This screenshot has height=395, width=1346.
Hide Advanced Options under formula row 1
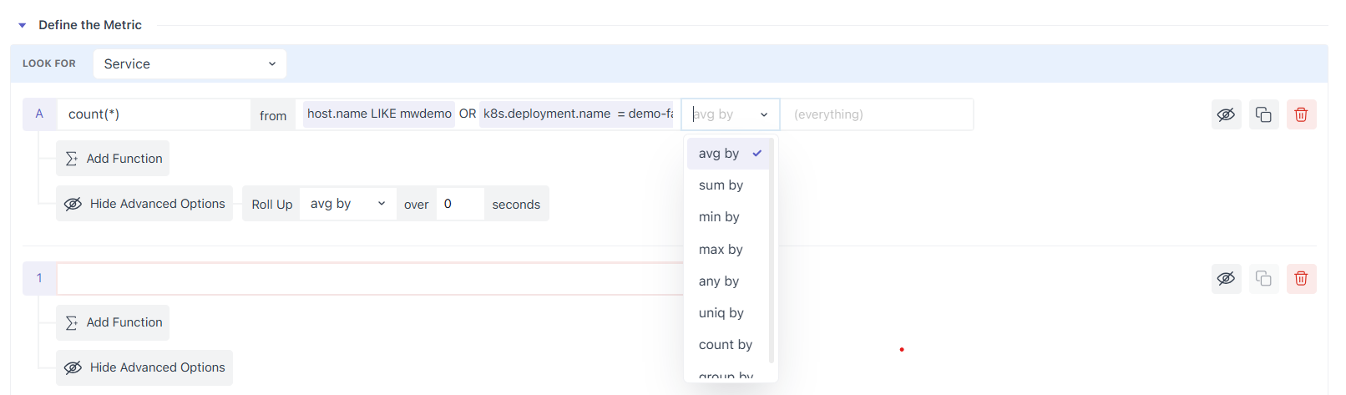144,367
